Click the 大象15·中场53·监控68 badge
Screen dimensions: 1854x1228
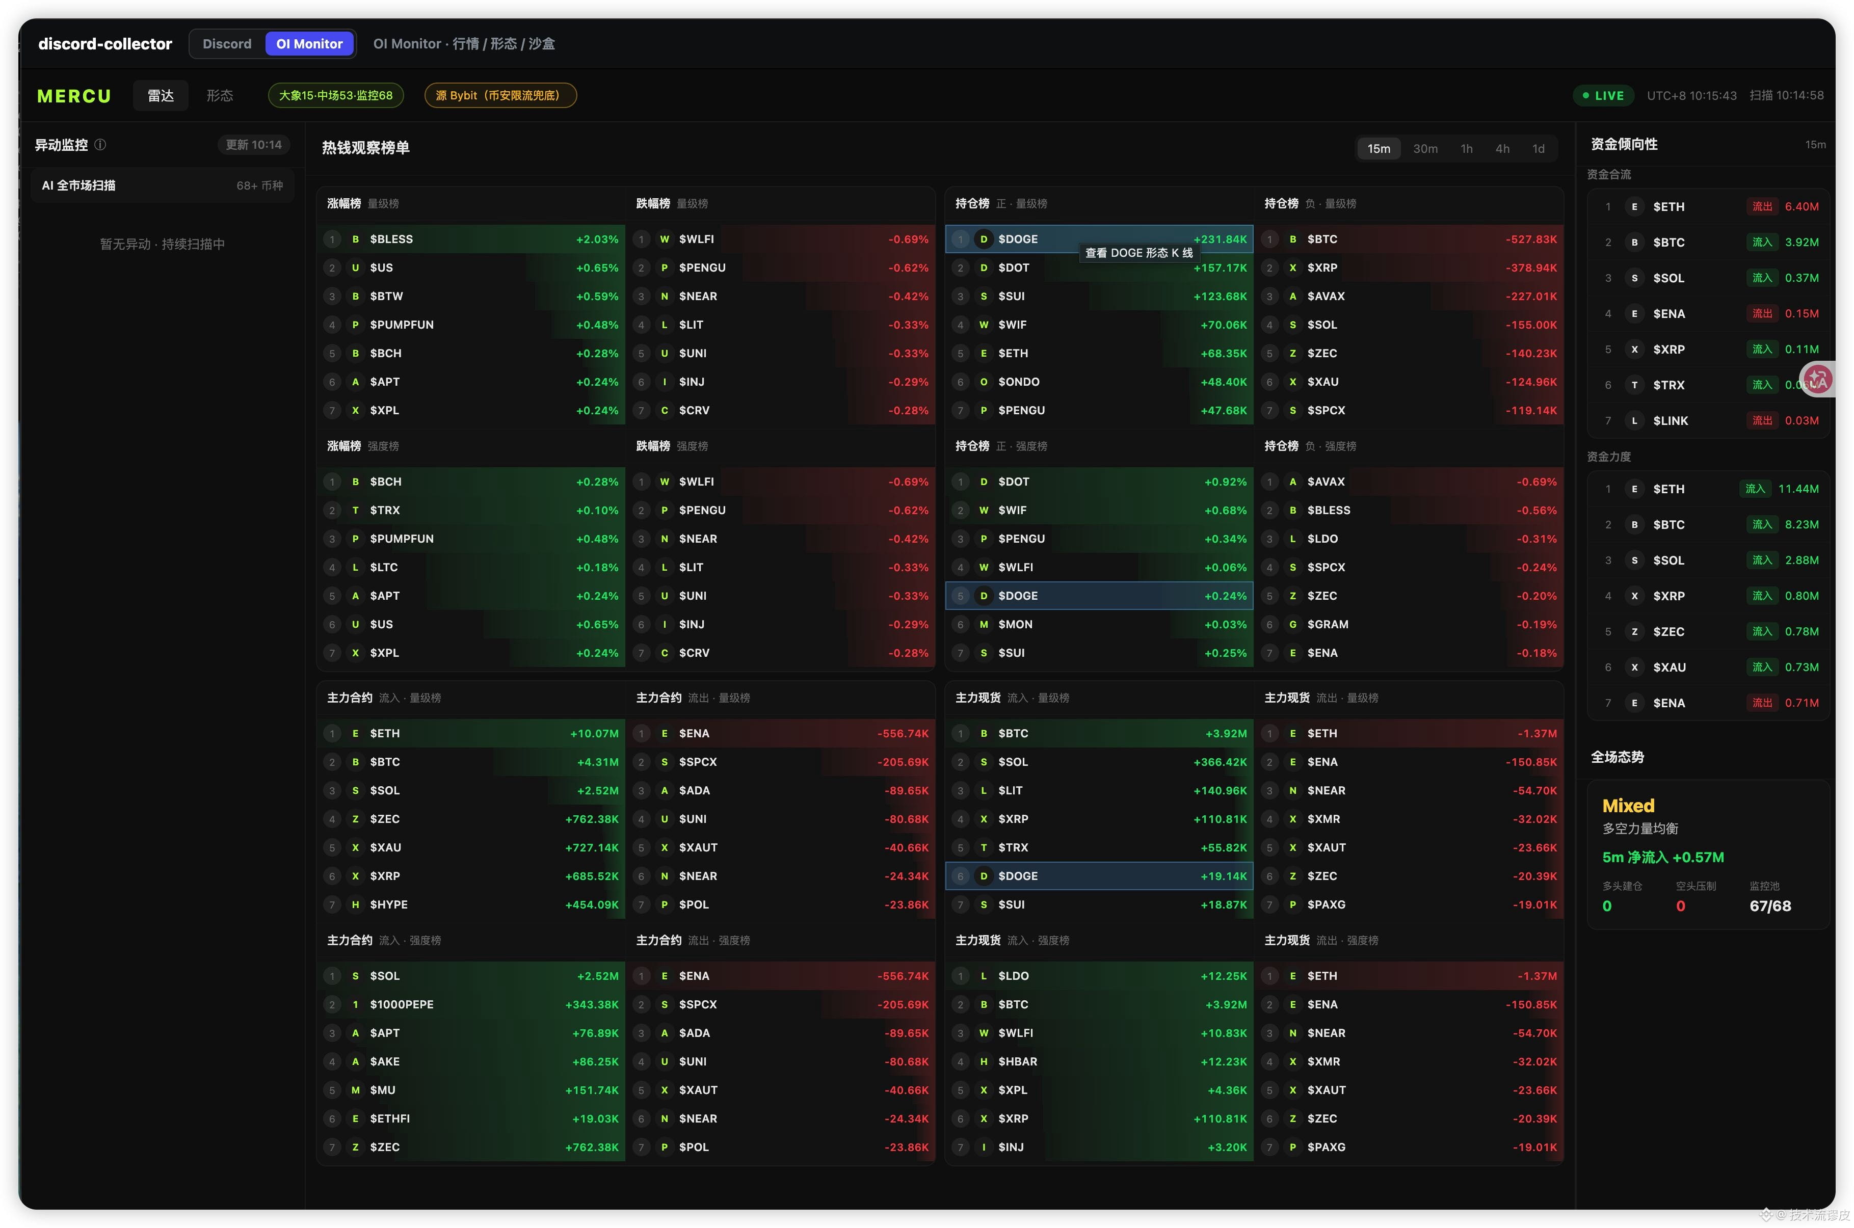336,96
